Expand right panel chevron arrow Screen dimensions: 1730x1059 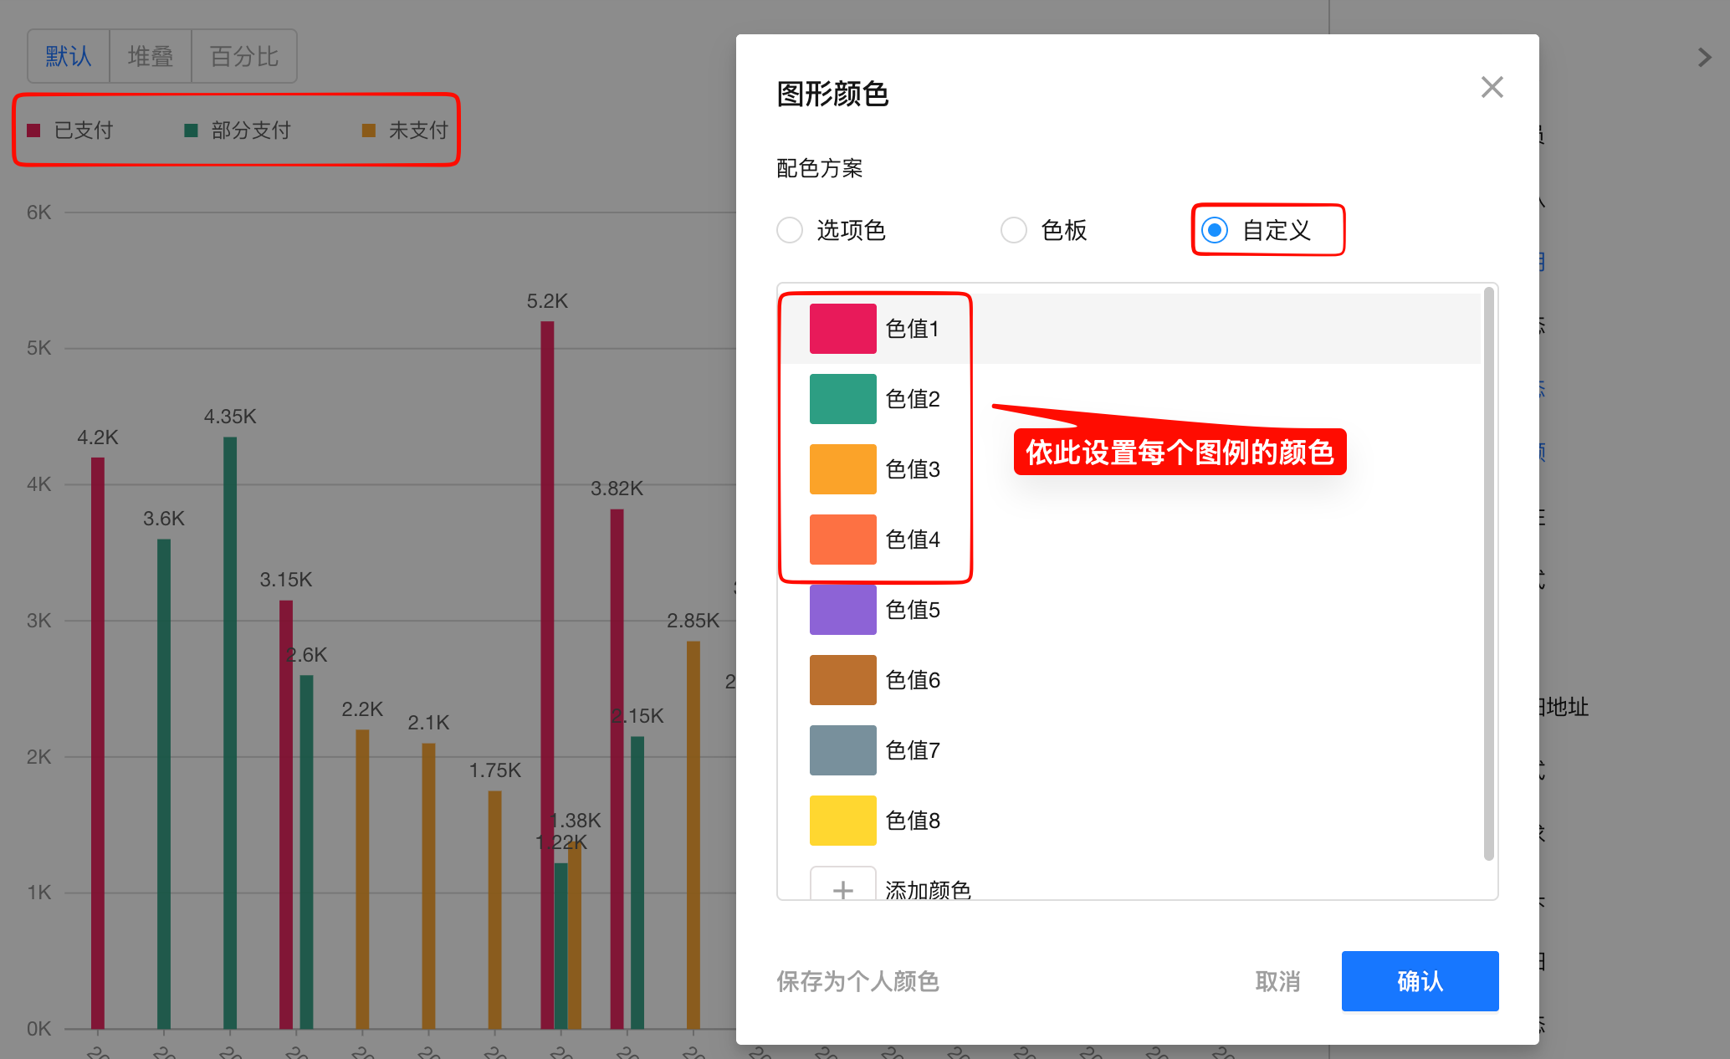[x=1704, y=58]
